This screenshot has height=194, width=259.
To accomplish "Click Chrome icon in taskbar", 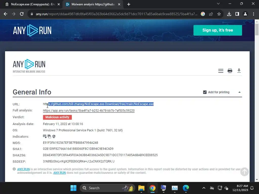I will pos(152,188).
